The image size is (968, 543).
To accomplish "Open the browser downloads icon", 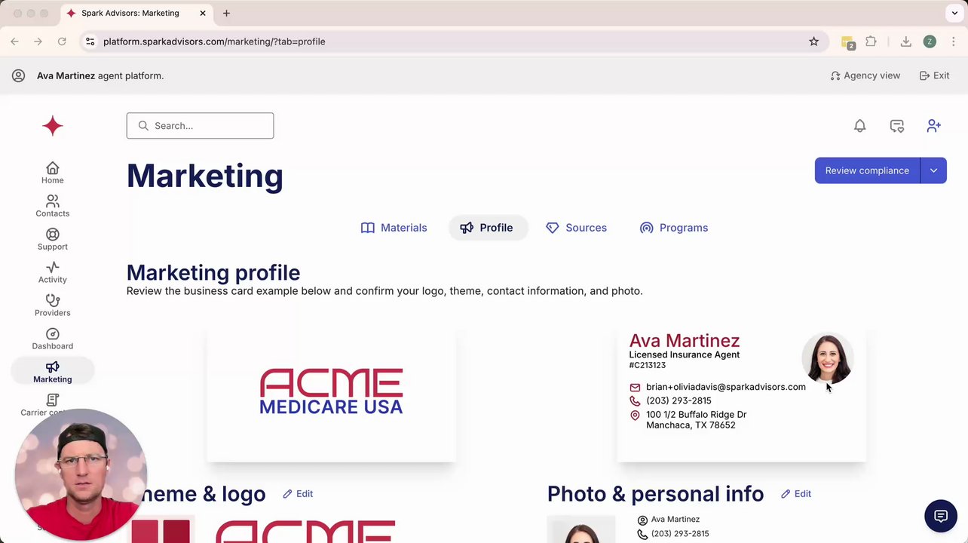I will tap(906, 41).
